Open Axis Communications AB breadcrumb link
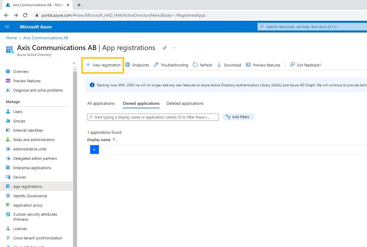 click(x=46, y=38)
